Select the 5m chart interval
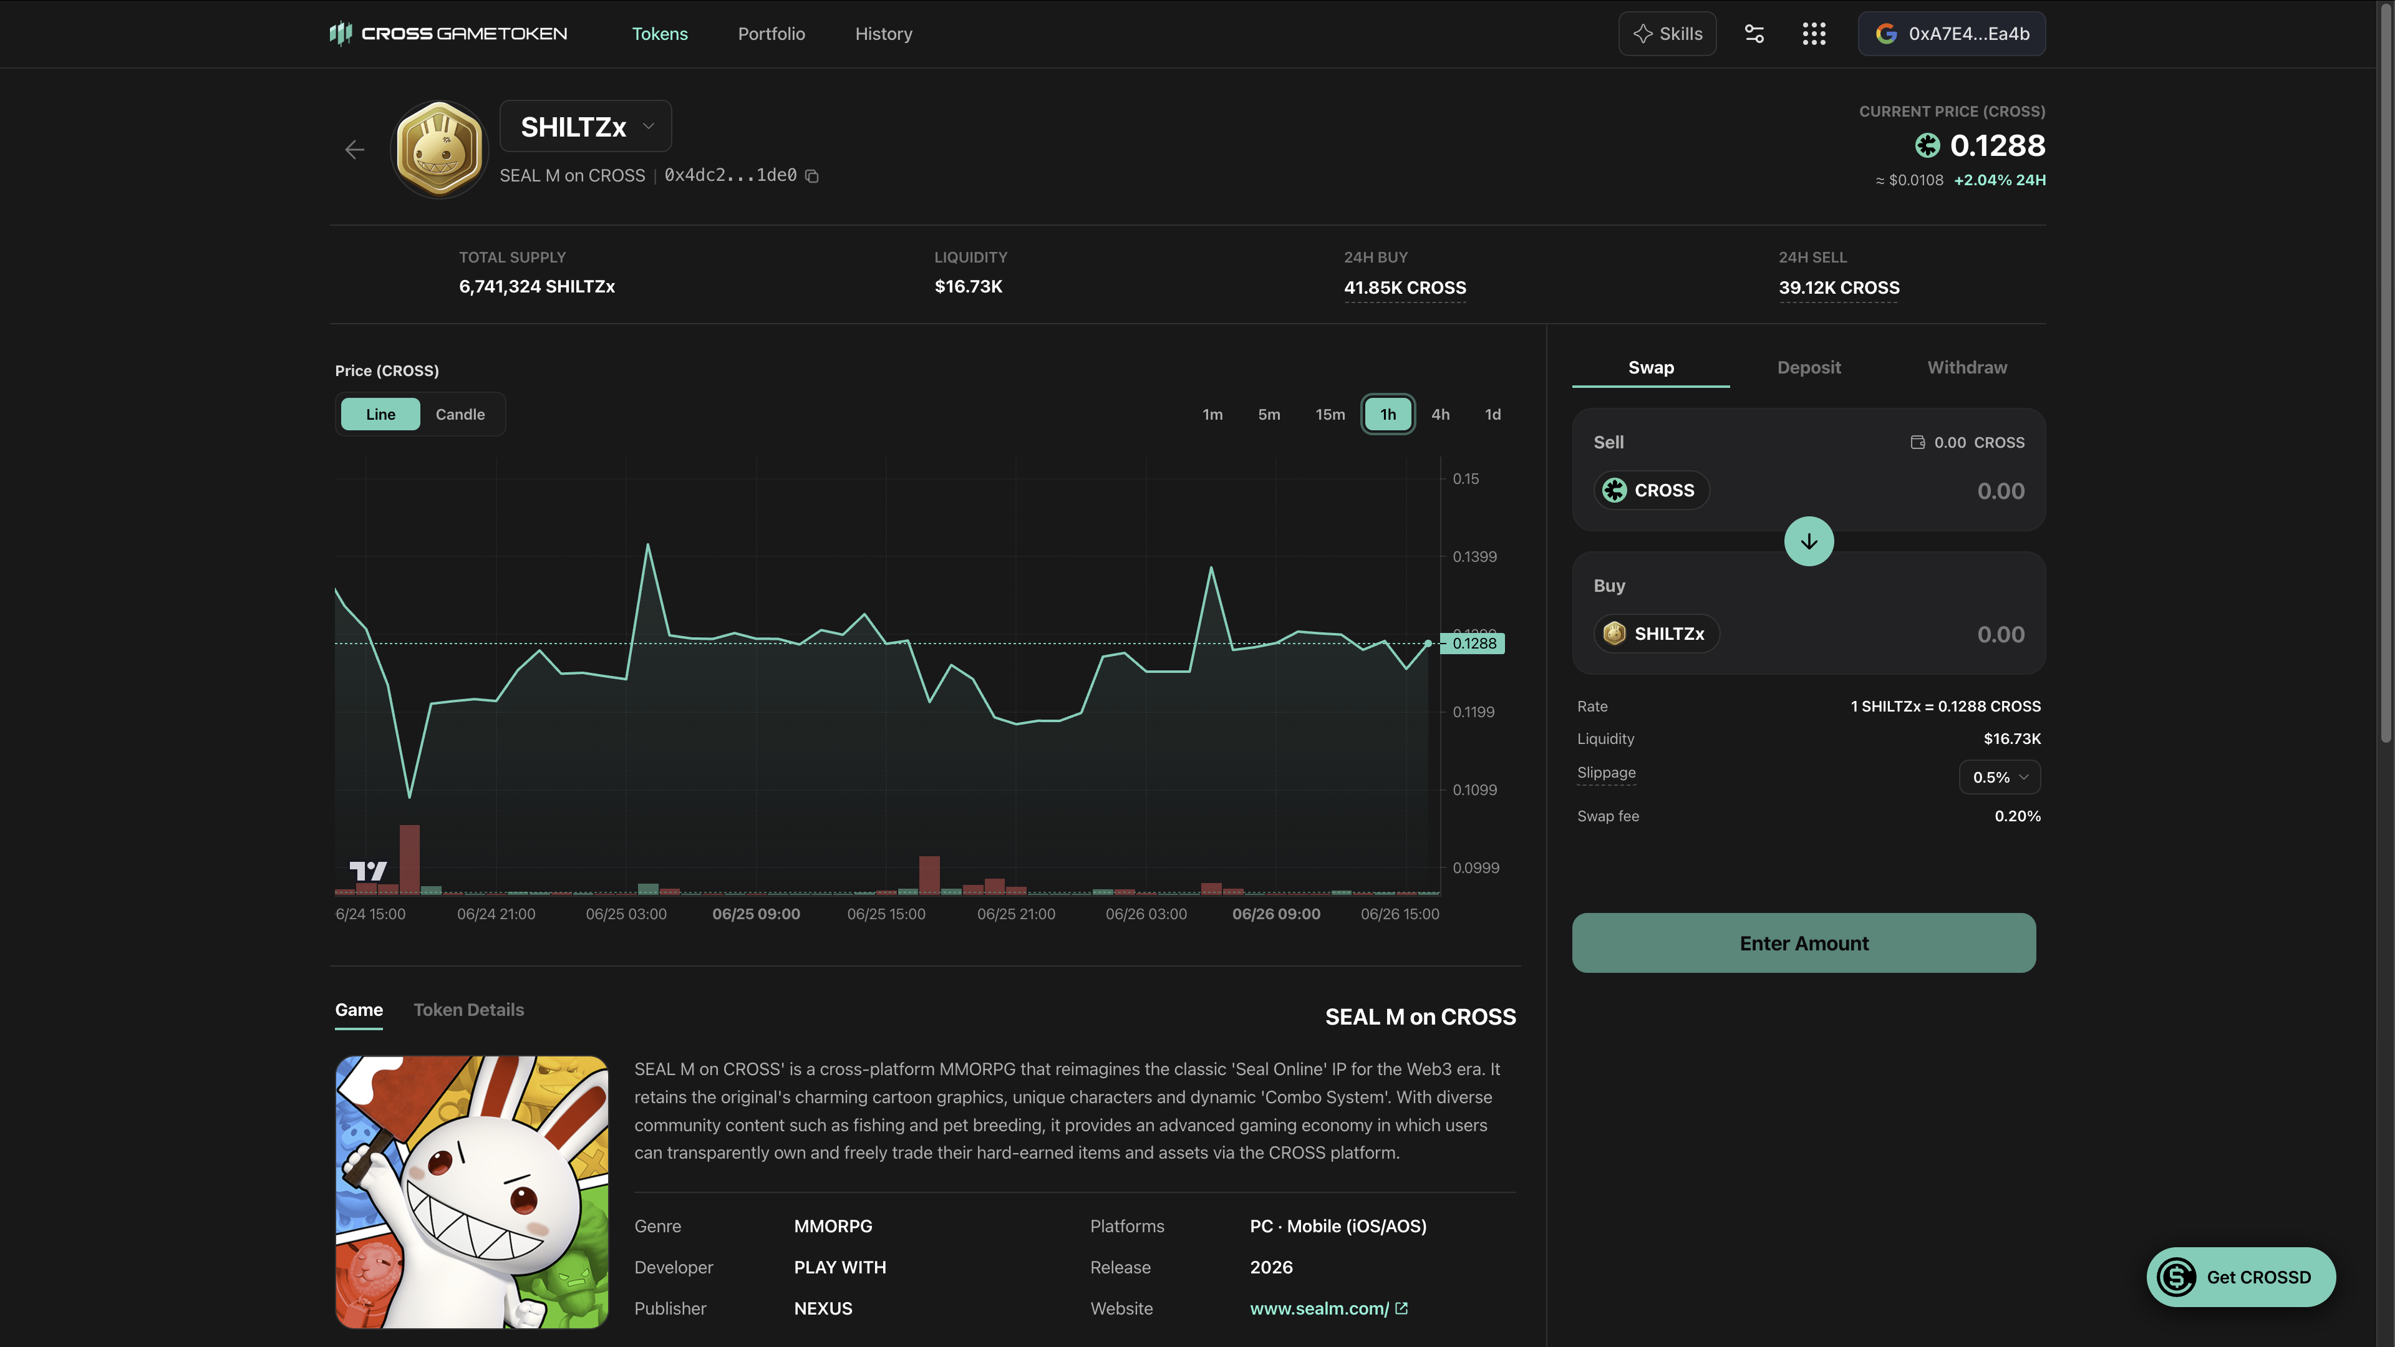 1268,415
